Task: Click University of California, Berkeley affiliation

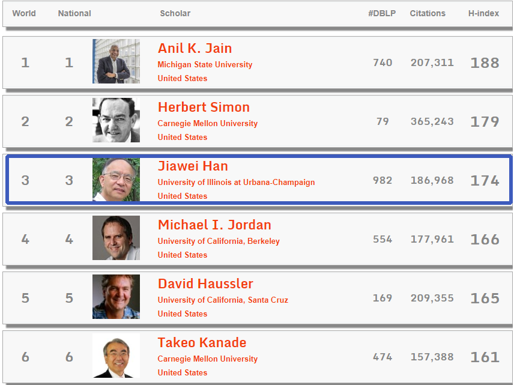Action: click(219, 241)
